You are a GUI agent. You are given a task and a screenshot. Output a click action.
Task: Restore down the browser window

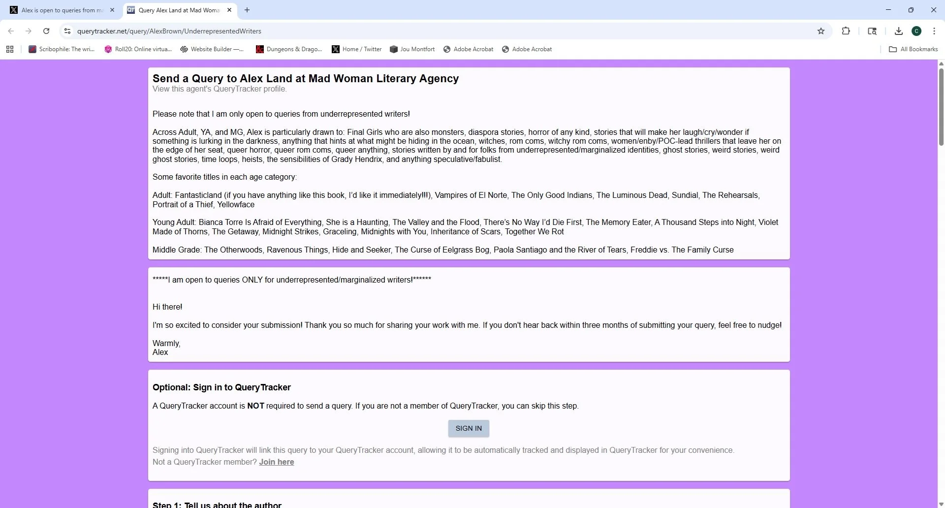pyautogui.click(x=911, y=10)
